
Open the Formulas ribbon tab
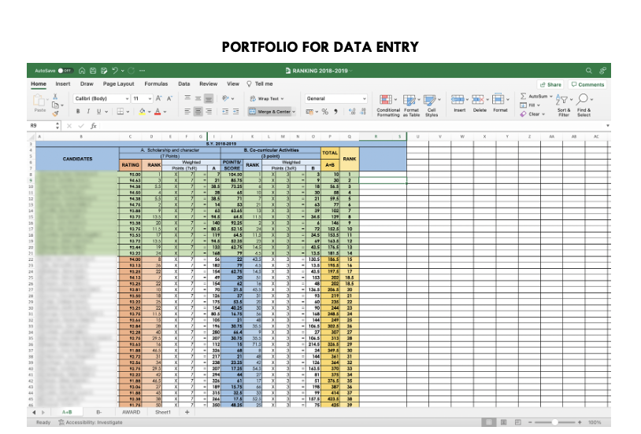click(156, 83)
